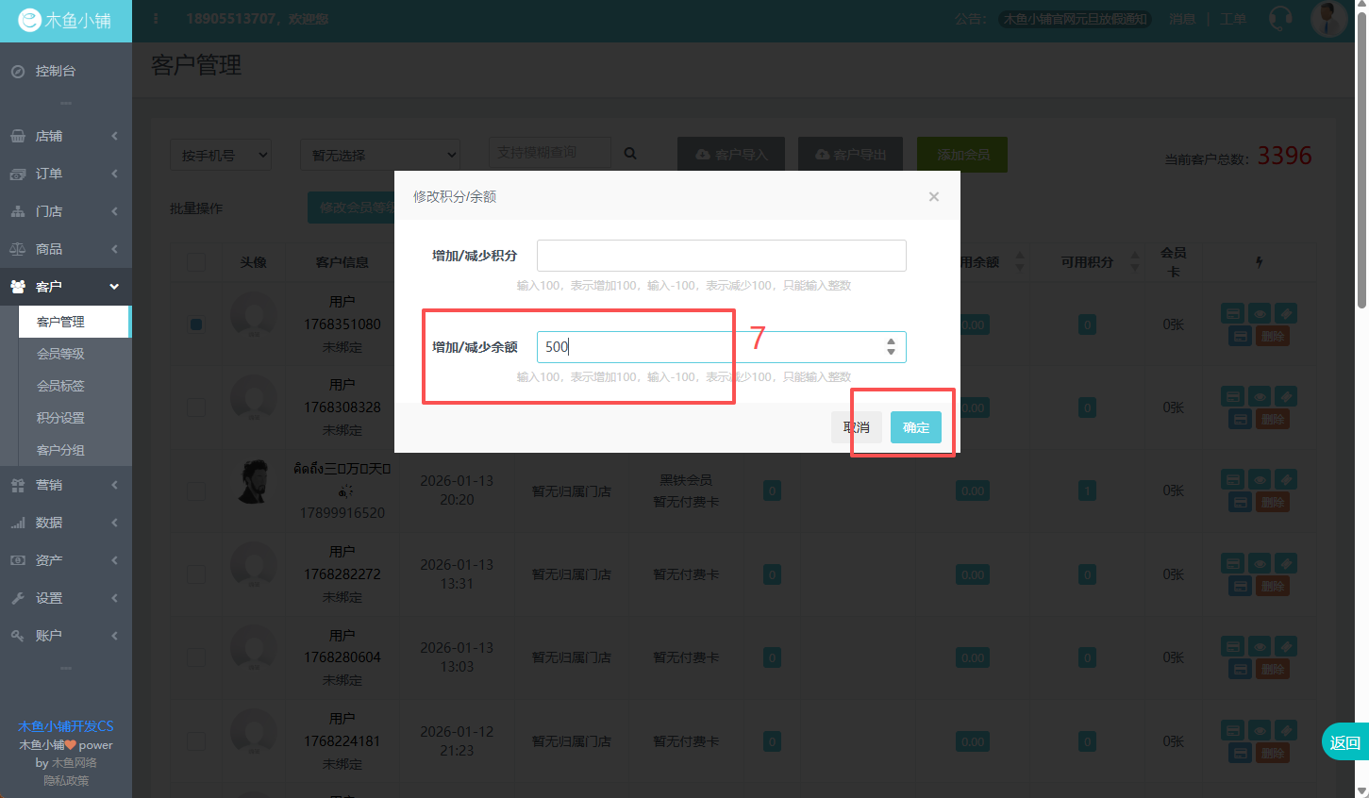Open the 暂无选择 filter dropdown

379,155
